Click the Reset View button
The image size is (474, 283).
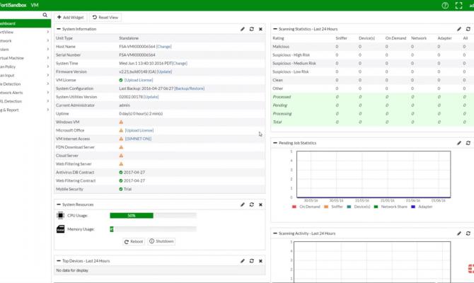tap(105, 18)
